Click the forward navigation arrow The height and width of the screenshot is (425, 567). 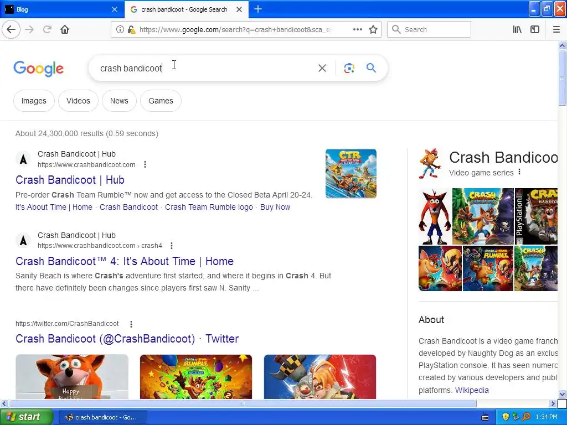[x=29, y=29]
